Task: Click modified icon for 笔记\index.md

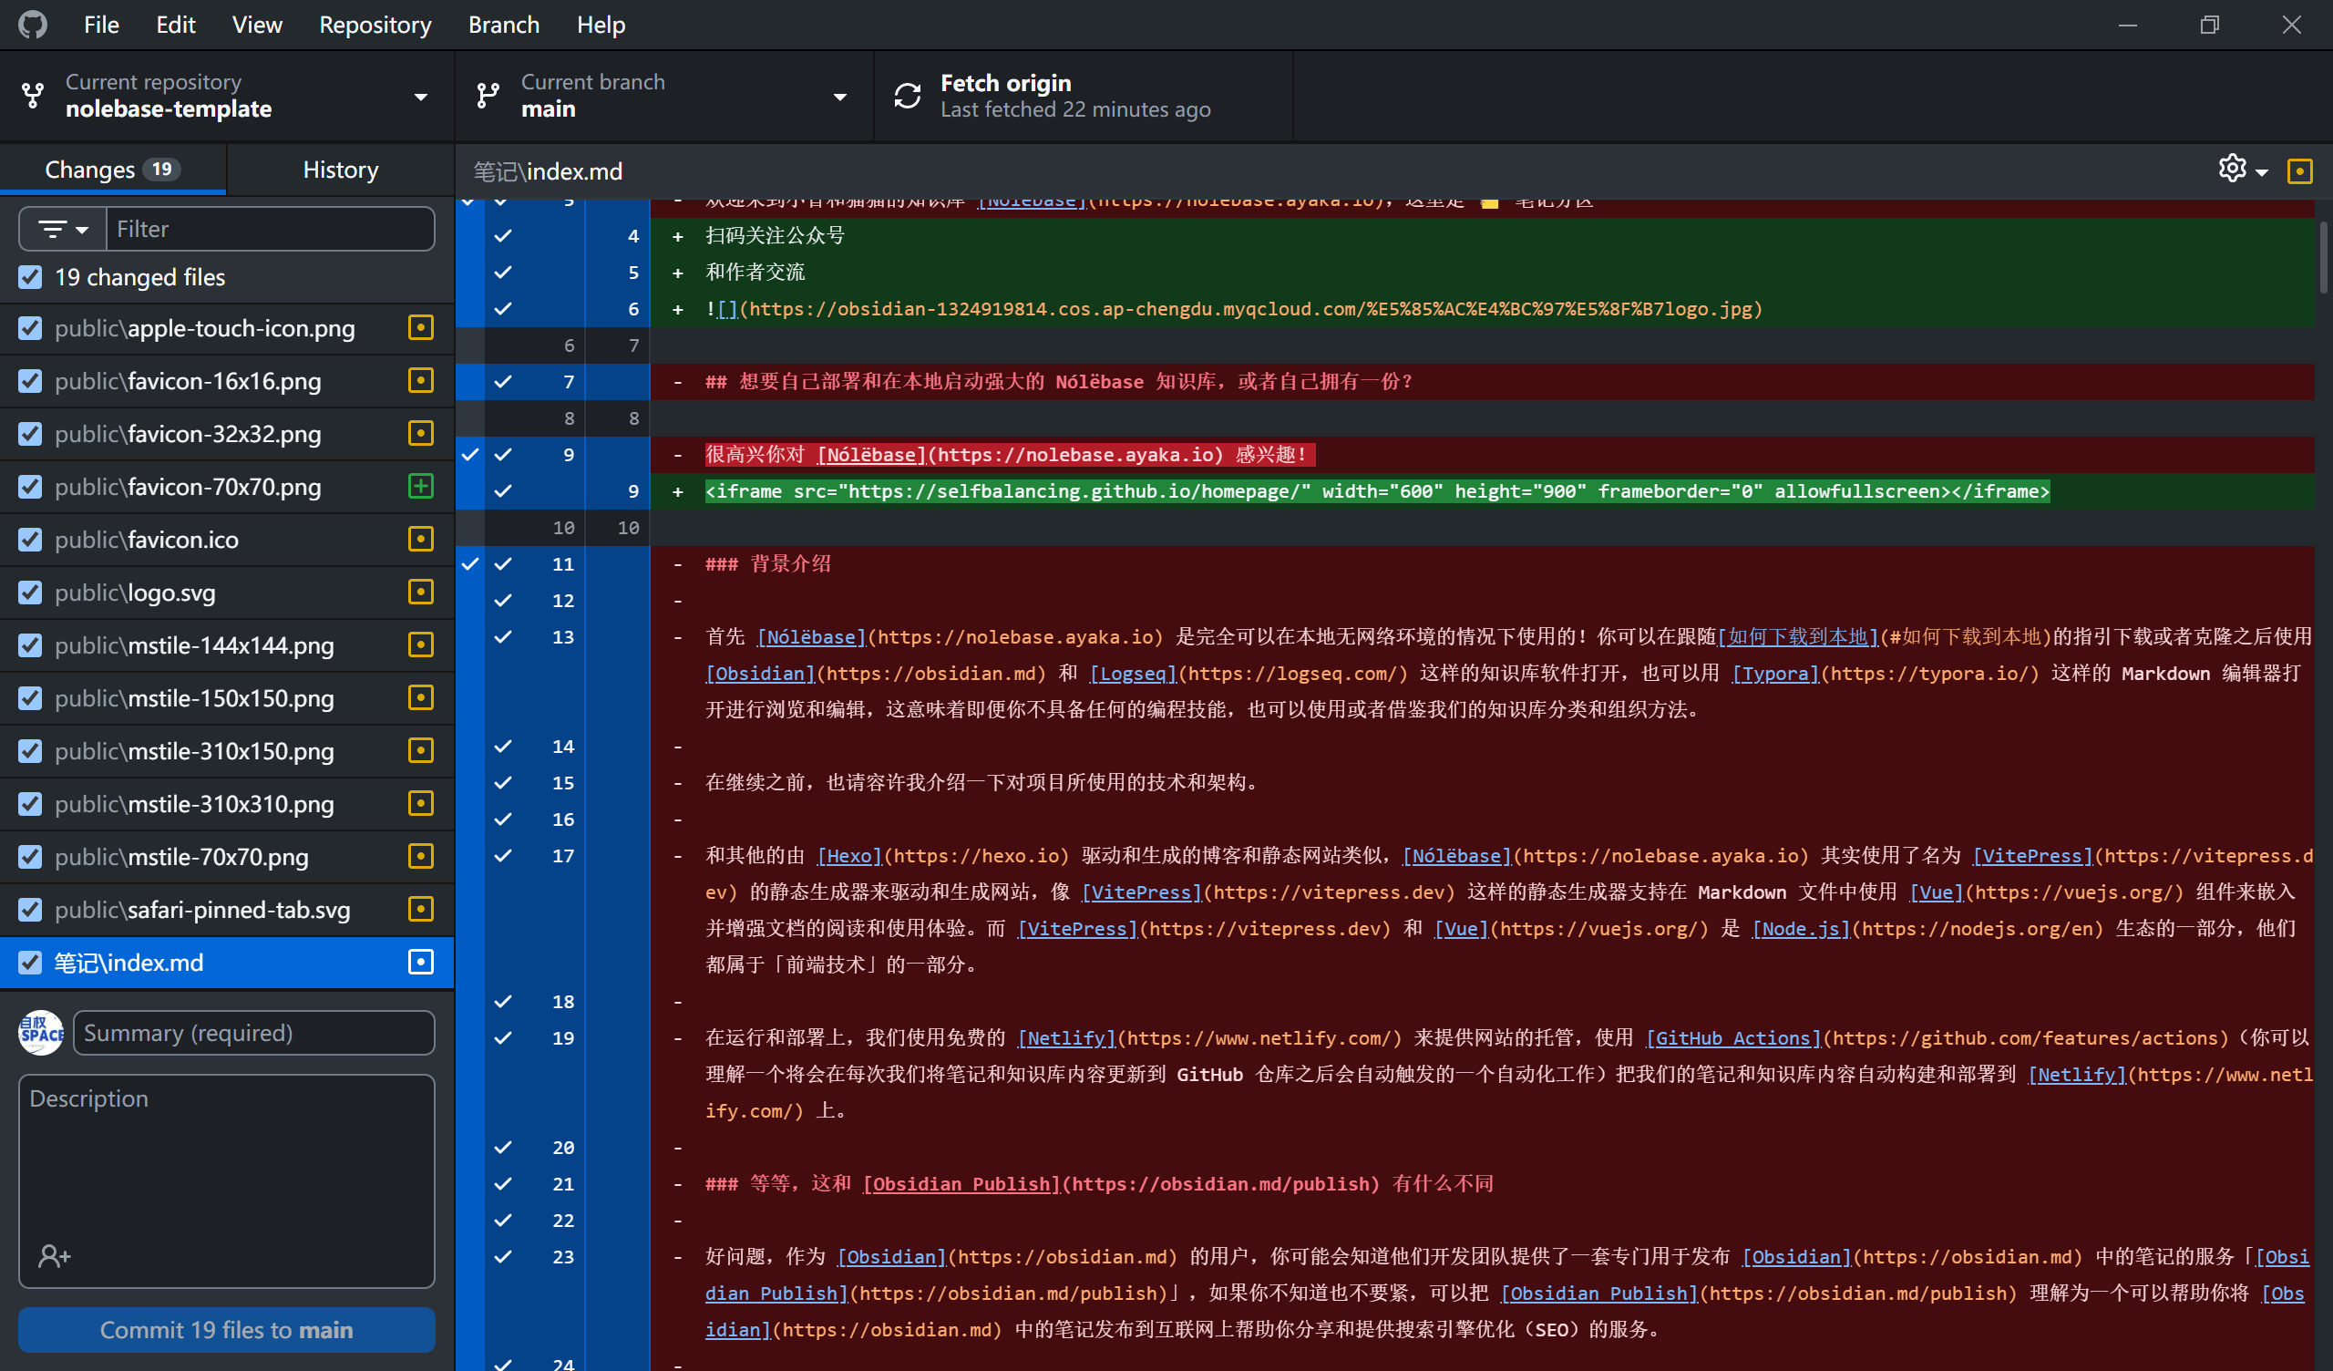Action: coord(421,963)
